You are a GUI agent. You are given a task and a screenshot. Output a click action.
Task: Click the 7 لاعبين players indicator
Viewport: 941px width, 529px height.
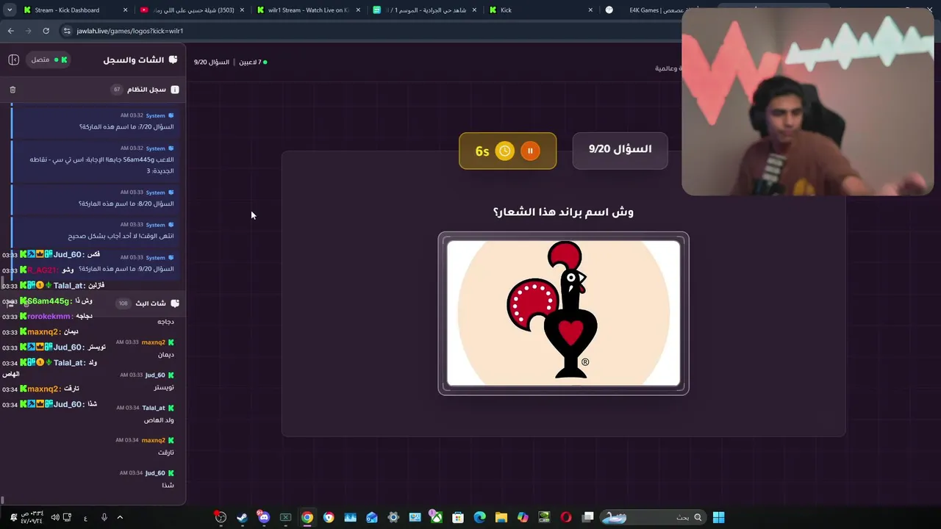pos(253,62)
